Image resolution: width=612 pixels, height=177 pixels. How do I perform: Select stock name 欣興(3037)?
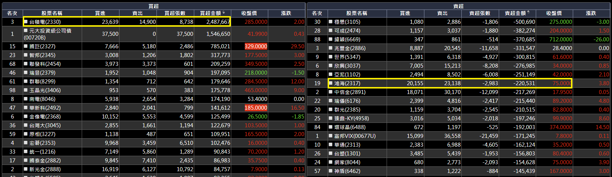347,66
